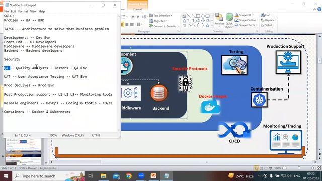Select the Docker whale image
This screenshot has height=181, width=322.
click(x=210, y=107)
